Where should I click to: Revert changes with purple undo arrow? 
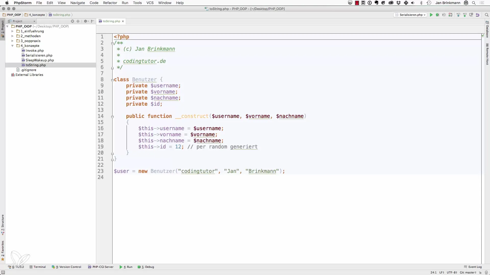tap(477, 15)
